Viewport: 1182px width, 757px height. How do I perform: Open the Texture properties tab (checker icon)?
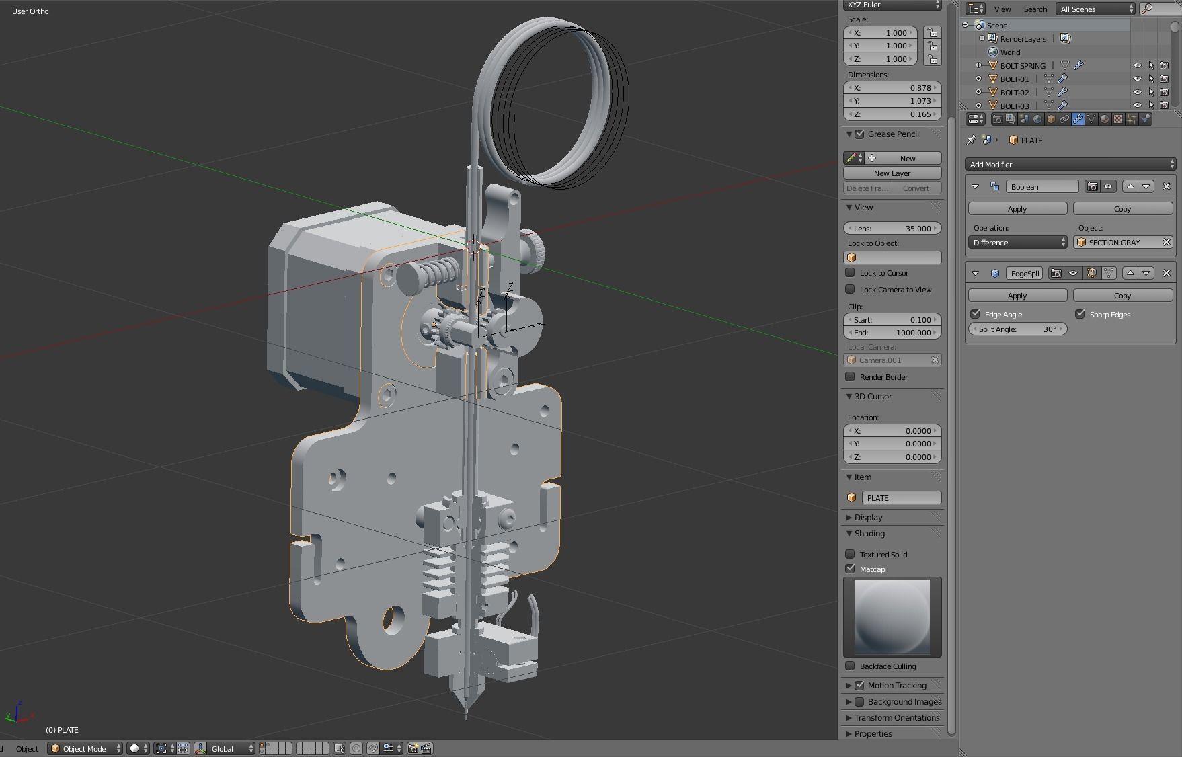click(1118, 119)
